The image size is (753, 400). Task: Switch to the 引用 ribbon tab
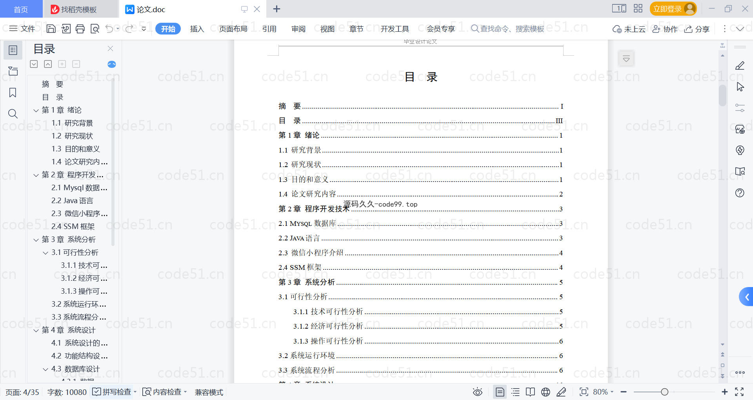pos(269,29)
